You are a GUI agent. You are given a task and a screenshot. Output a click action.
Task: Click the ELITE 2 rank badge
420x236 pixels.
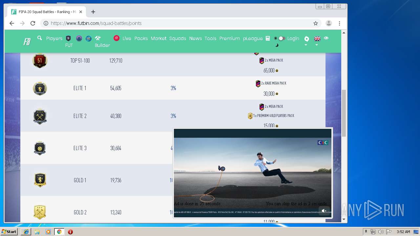[x=40, y=116]
